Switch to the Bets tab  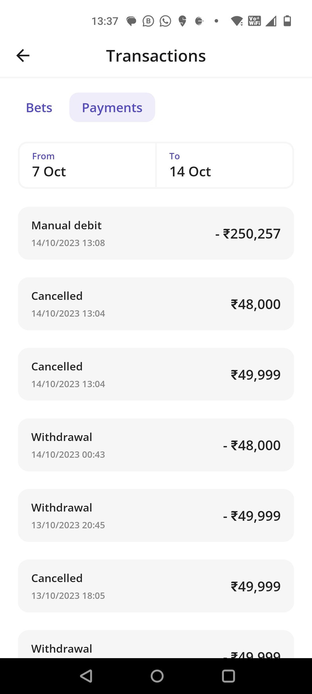(x=39, y=108)
